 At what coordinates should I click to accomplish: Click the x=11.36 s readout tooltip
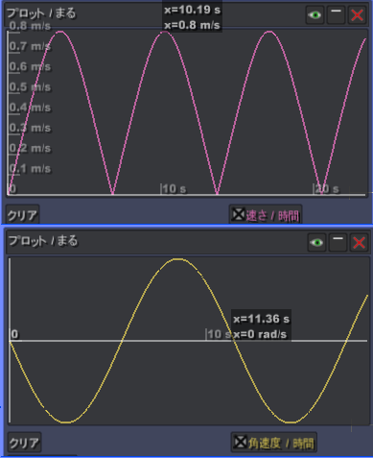(261, 326)
